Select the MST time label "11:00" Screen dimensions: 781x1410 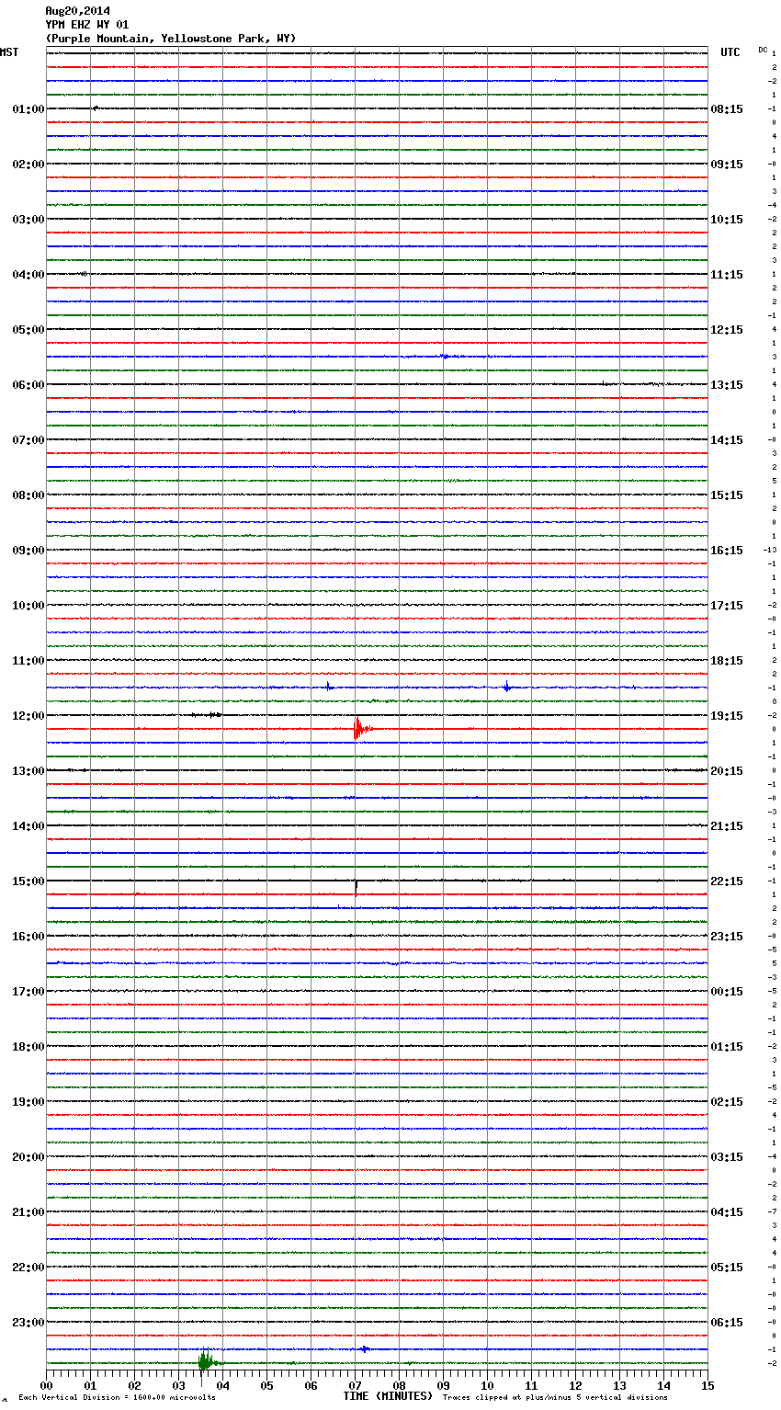28,661
